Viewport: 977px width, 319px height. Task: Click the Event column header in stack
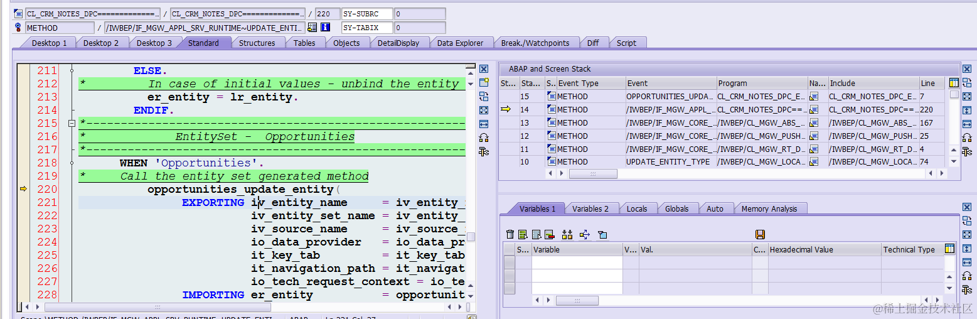pyautogui.click(x=671, y=83)
